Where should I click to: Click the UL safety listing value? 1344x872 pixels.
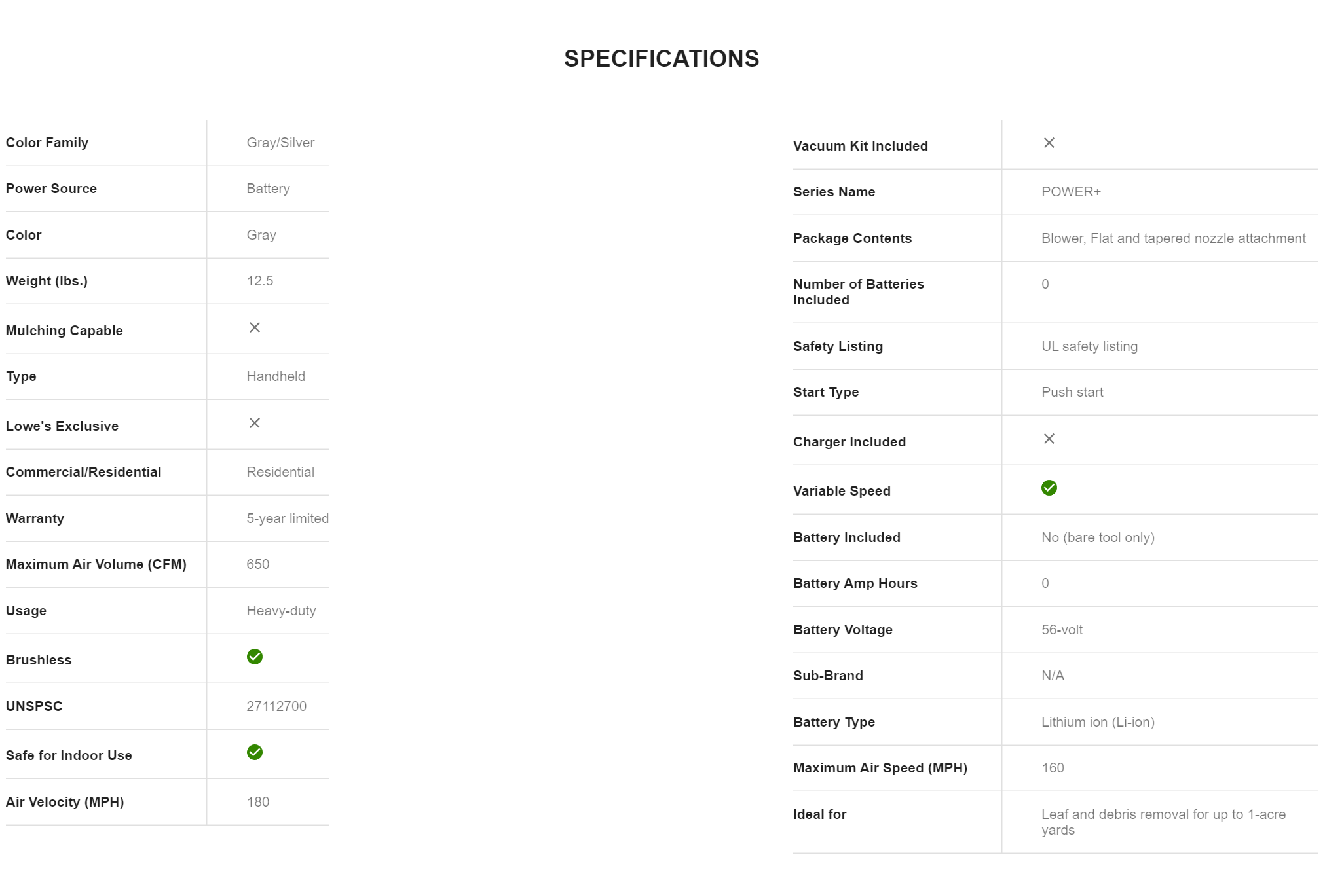[x=1089, y=346]
